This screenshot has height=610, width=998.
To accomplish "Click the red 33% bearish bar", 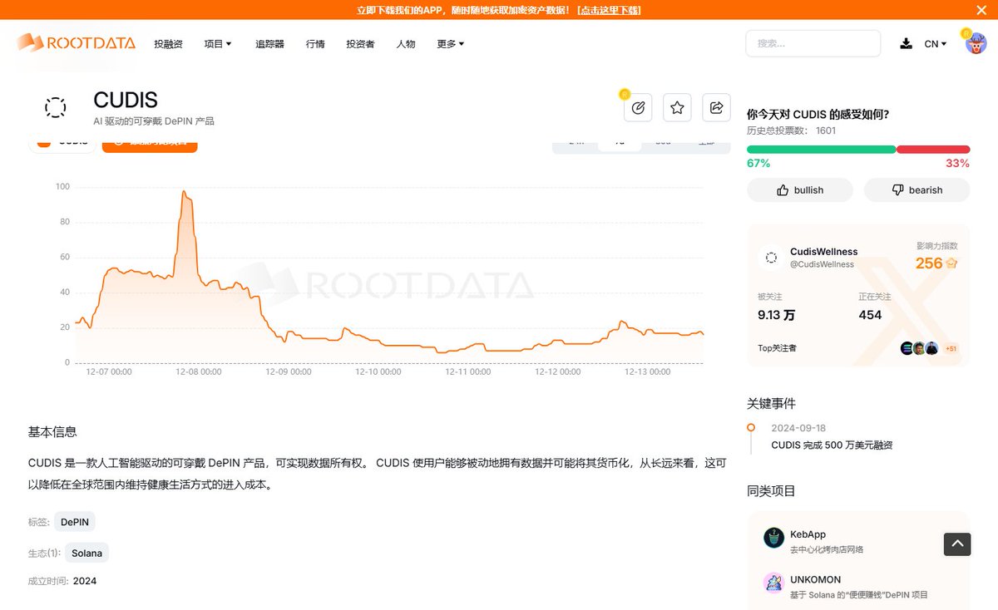I will click(x=933, y=150).
